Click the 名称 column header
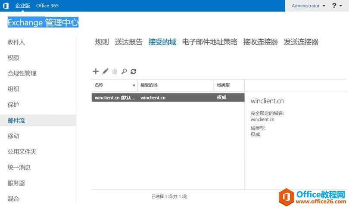The width and height of the screenshot is (349, 209). pos(114,85)
